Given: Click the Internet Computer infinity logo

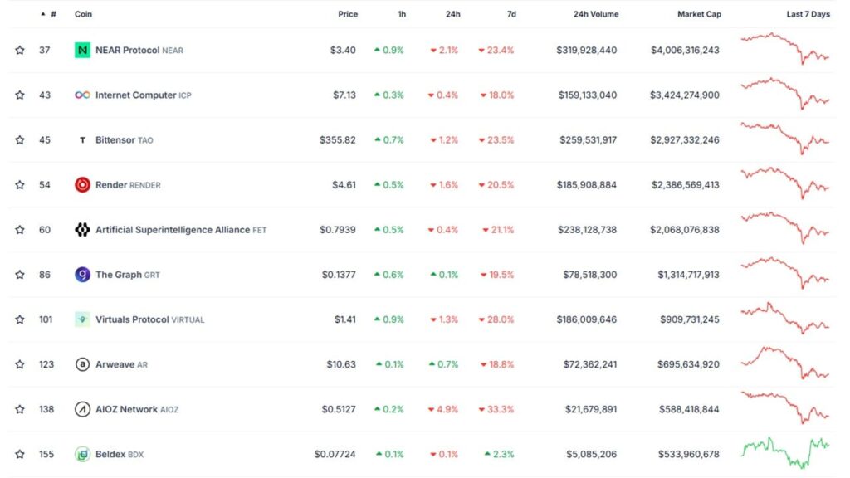Looking at the screenshot, I should point(81,95).
